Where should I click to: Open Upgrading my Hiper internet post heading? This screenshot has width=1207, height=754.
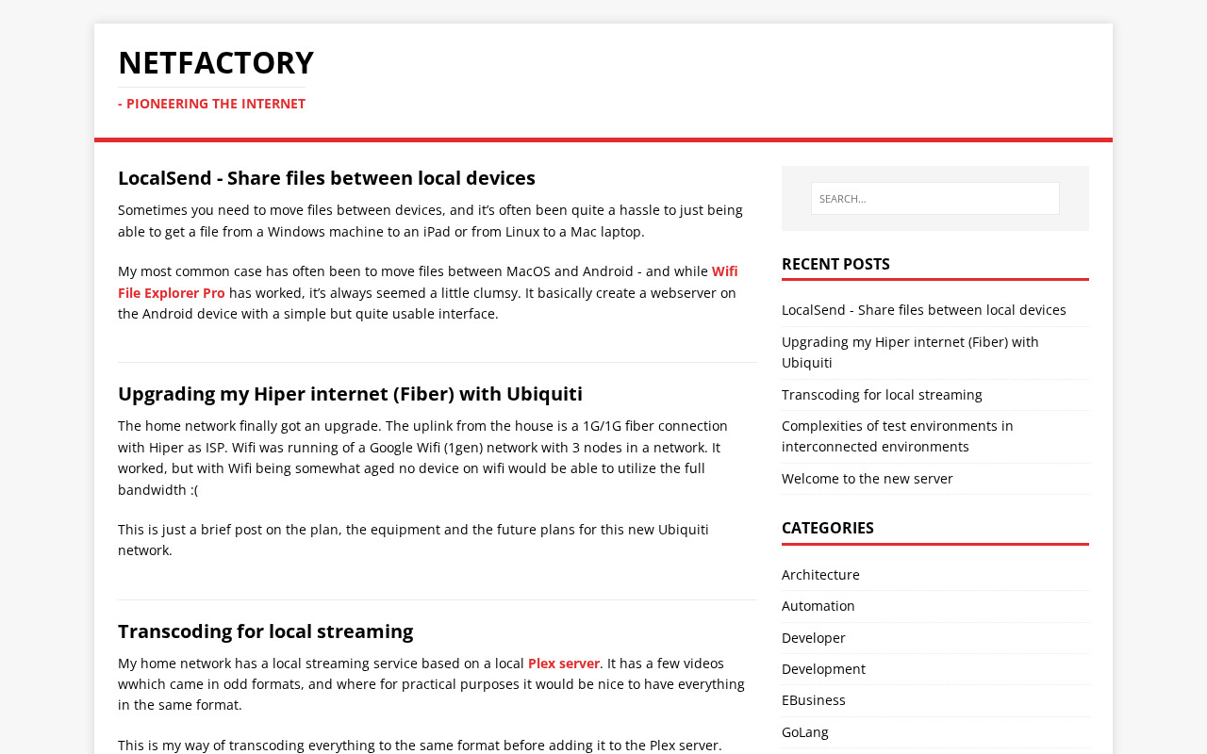point(350,394)
